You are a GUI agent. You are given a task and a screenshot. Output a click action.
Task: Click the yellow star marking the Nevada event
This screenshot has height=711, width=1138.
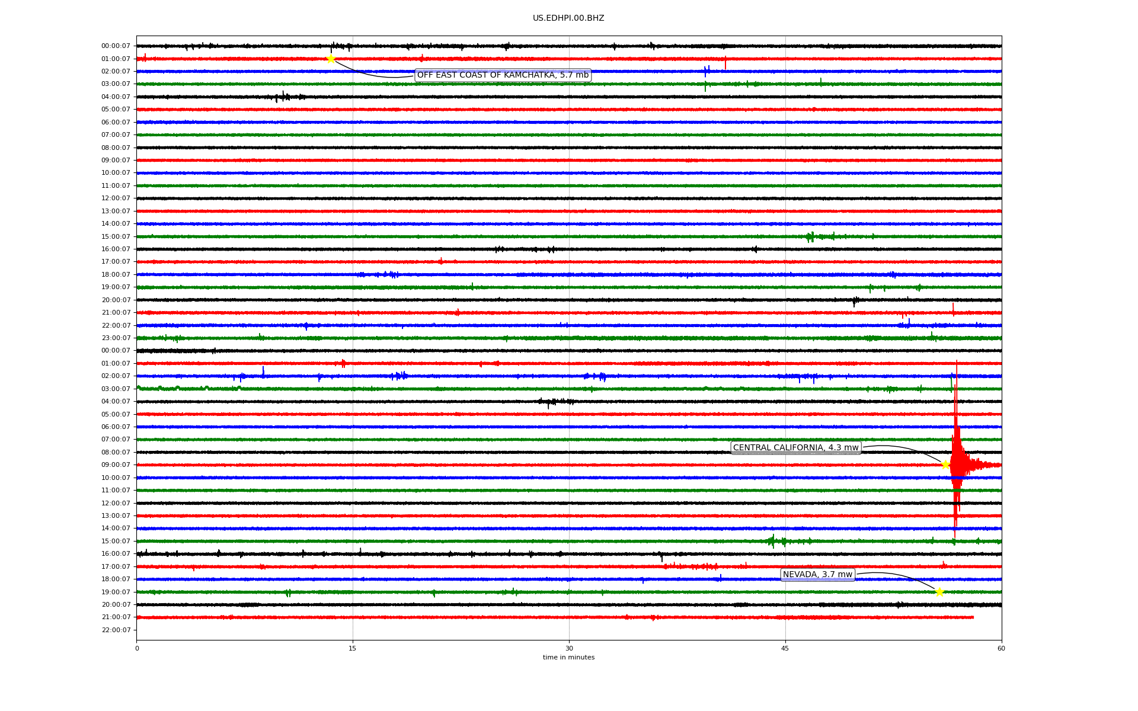click(x=939, y=592)
